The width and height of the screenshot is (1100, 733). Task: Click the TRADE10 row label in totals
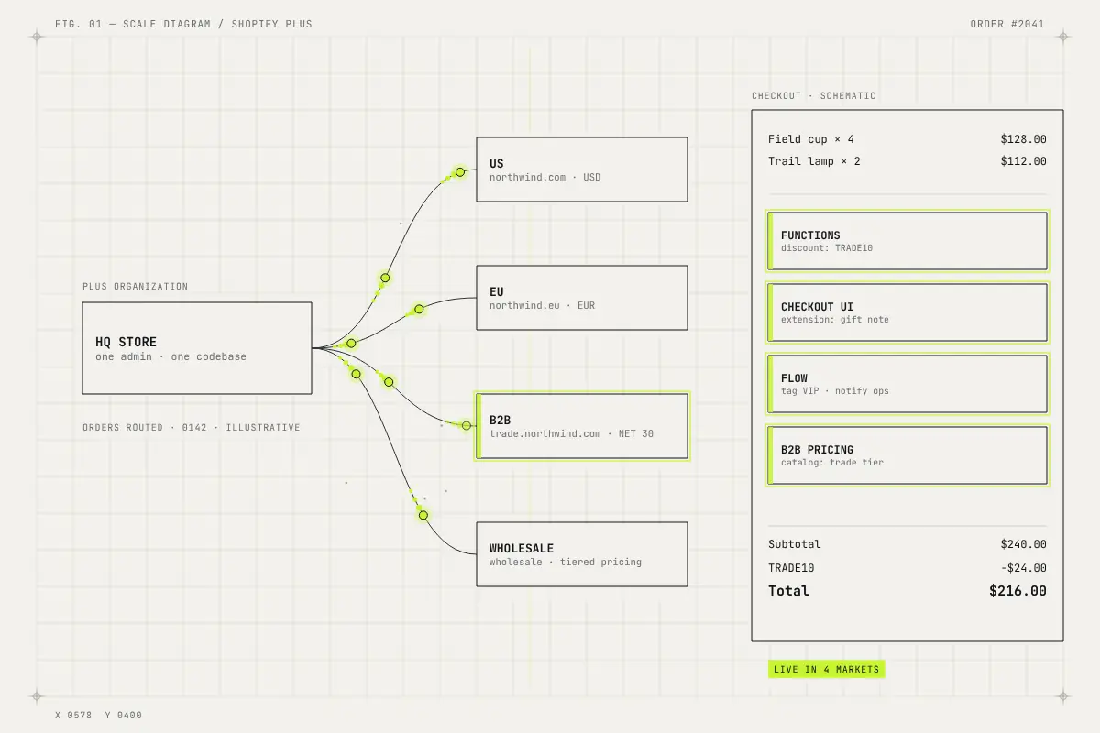point(791,568)
